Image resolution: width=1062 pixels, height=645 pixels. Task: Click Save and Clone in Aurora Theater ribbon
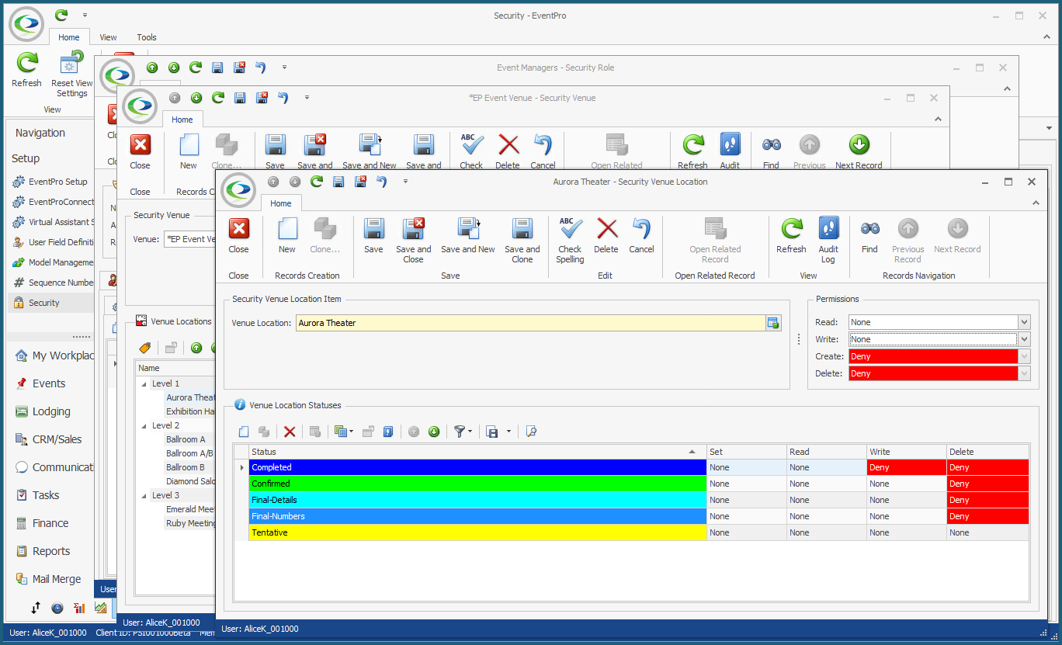(x=522, y=241)
